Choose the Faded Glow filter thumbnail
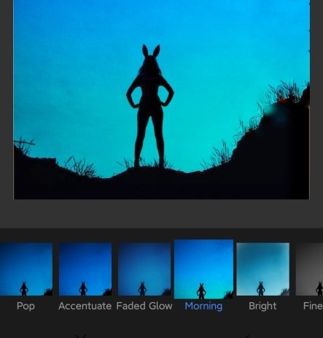This screenshot has height=338, width=323. coord(144,269)
